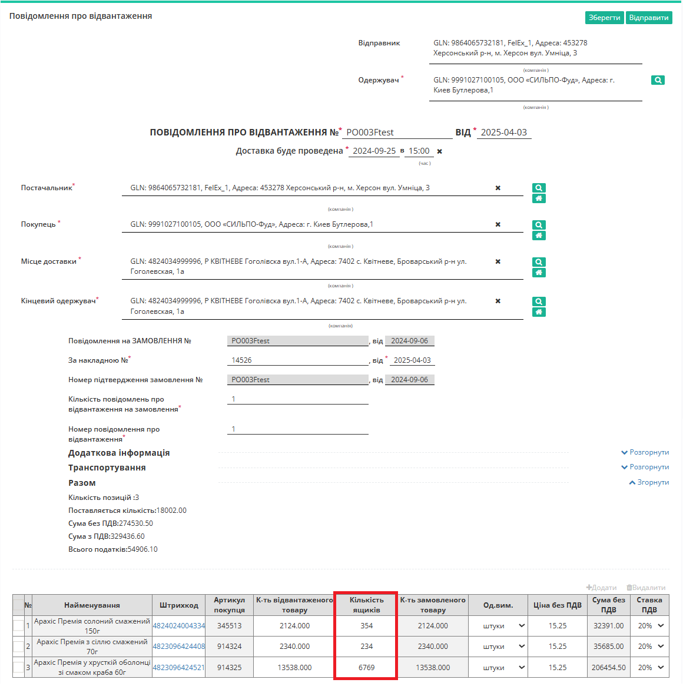
Task: Click Кількість повідомлень про відвантаження field
Action: point(297,399)
